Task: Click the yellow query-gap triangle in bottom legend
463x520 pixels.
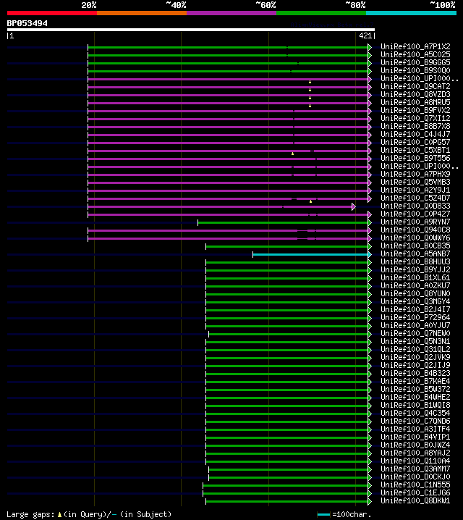Action: (x=59, y=515)
